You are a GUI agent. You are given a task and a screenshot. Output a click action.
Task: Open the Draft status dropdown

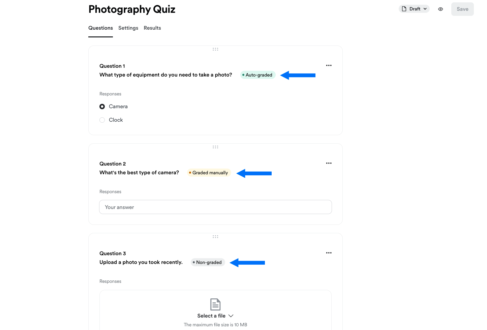[414, 9]
